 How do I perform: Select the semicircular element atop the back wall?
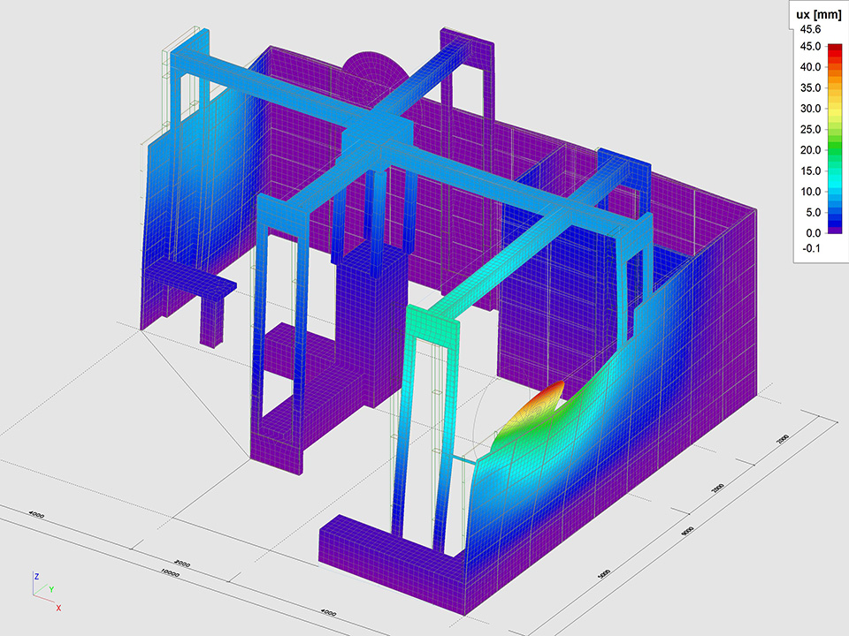tap(372, 72)
